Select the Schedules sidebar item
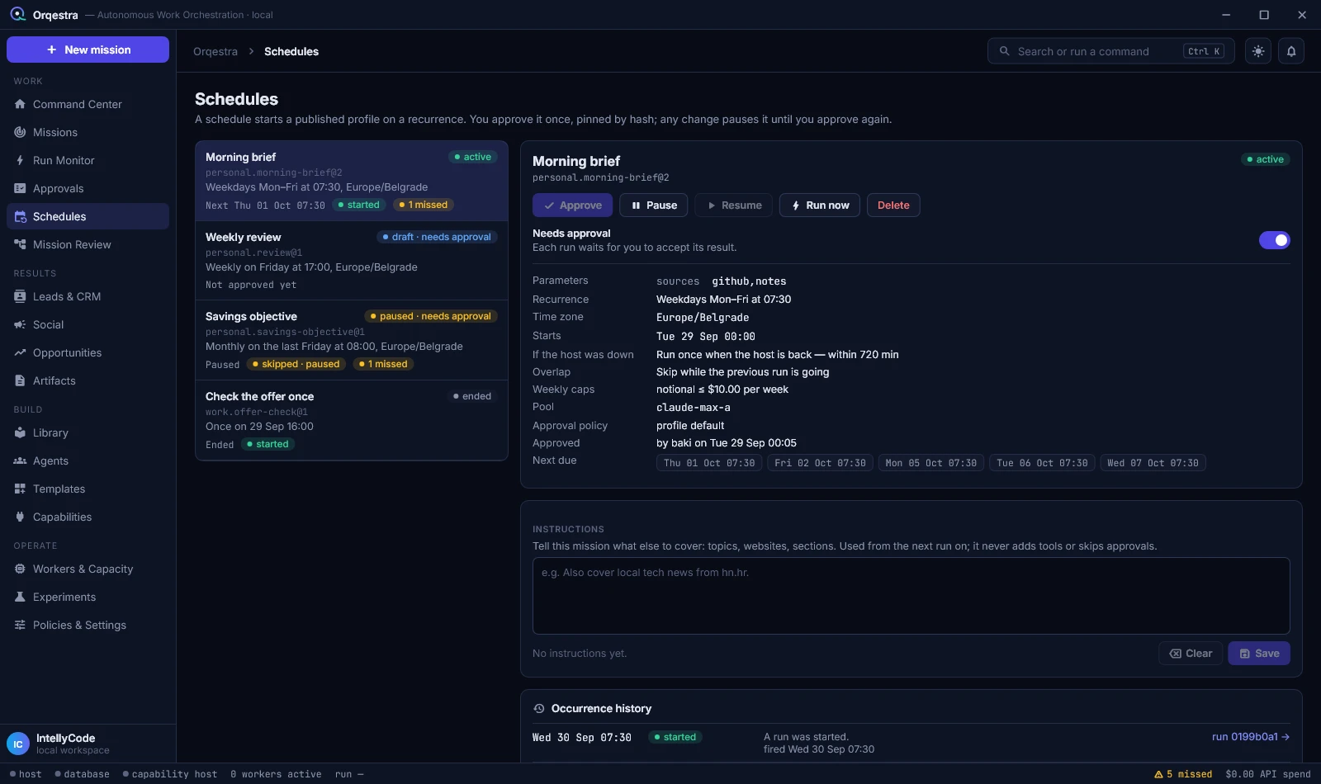This screenshot has width=1321, height=784. (88, 216)
